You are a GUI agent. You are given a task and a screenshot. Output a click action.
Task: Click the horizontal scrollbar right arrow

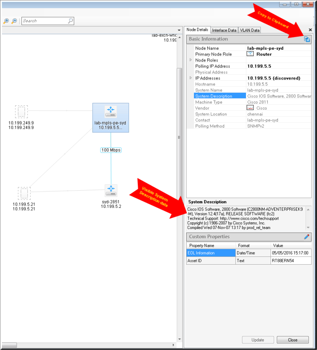[x=173, y=345]
